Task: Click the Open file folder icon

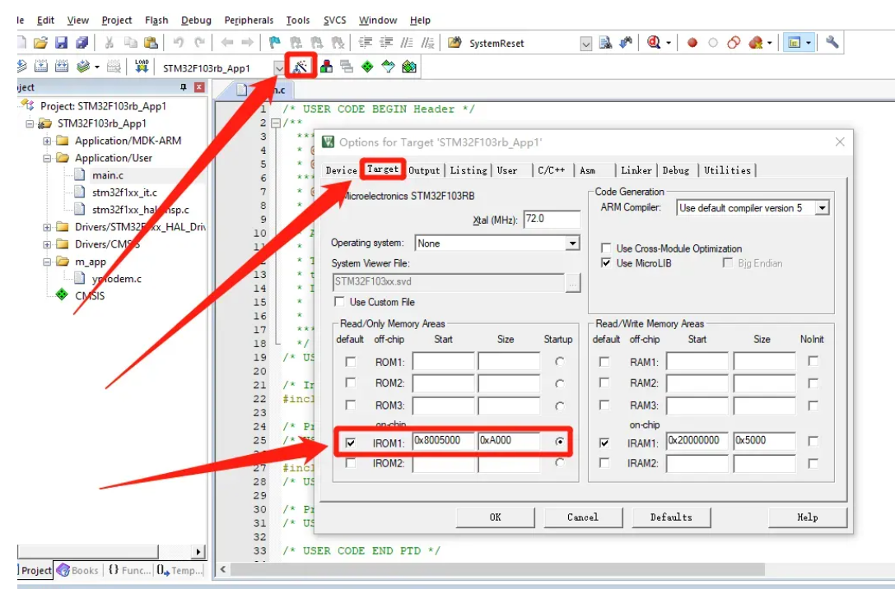Action: (40, 43)
